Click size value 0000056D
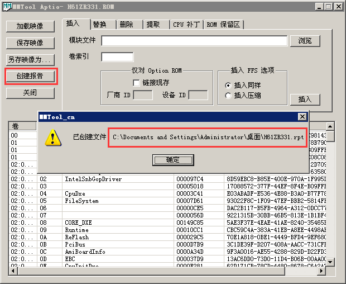This screenshot has height=284, width=346. click(x=190, y=215)
